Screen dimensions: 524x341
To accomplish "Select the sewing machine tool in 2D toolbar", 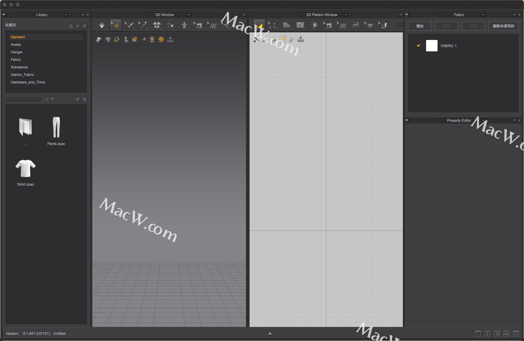I will 328,25.
